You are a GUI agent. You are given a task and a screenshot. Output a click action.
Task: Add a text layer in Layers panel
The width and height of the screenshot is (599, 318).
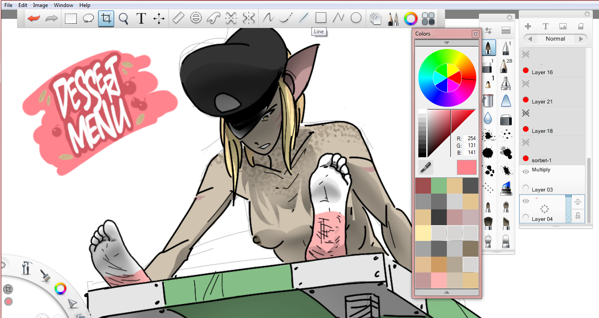pyautogui.click(x=546, y=26)
